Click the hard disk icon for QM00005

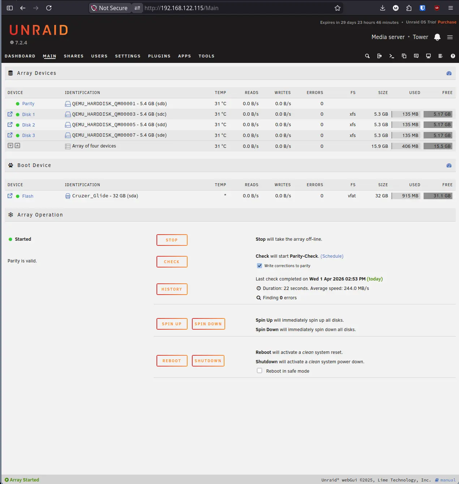[68, 125]
